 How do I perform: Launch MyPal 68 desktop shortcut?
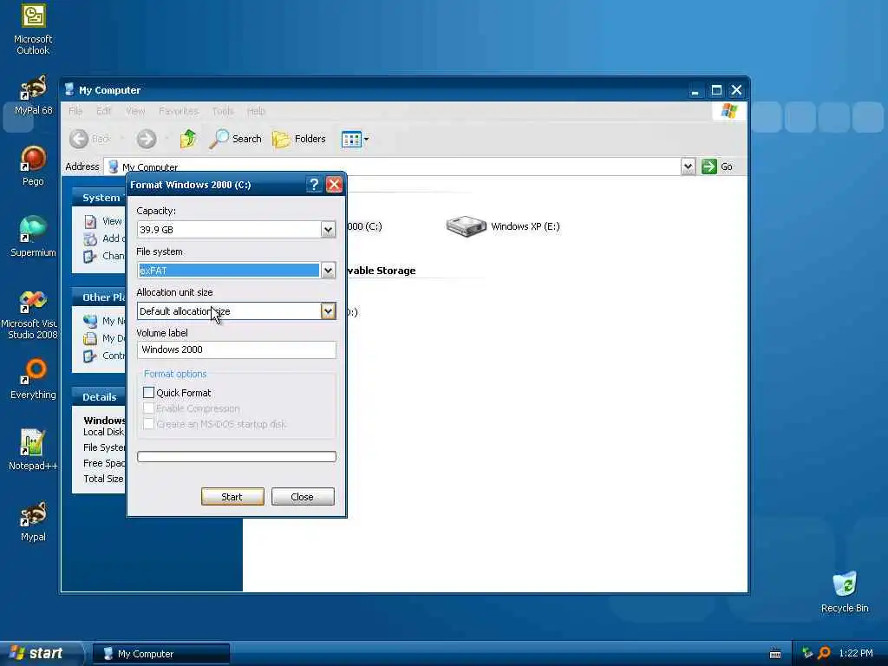click(x=33, y=95)
